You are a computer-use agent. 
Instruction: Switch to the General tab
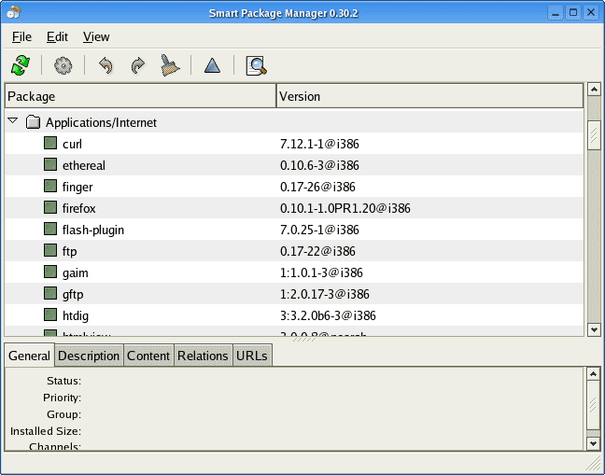[29, 356]
